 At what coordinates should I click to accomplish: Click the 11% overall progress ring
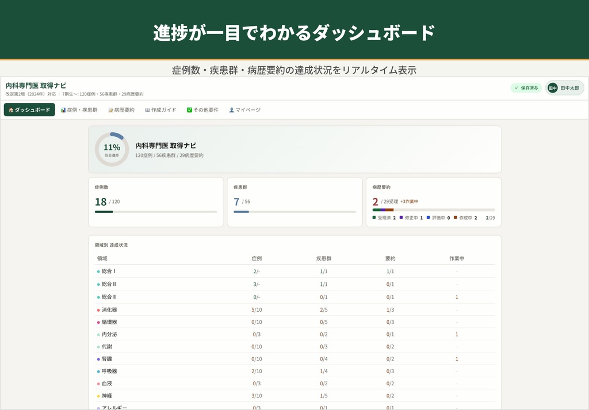(112, 150)
